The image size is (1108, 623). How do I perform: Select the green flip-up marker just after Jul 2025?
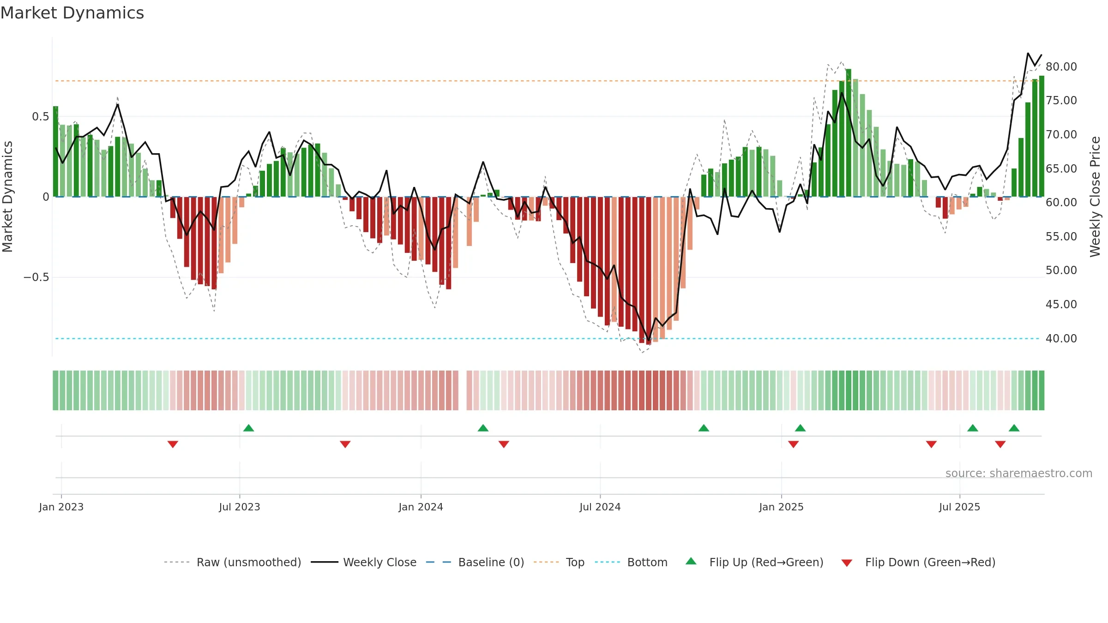973,428
